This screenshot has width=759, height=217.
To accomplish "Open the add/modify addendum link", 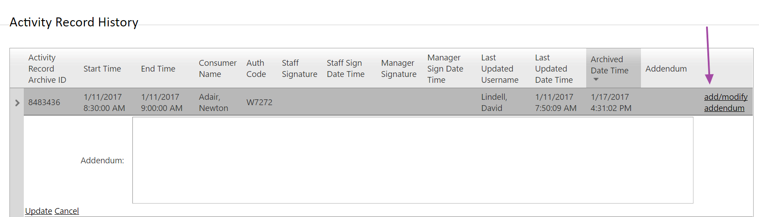I will point(726,102).
